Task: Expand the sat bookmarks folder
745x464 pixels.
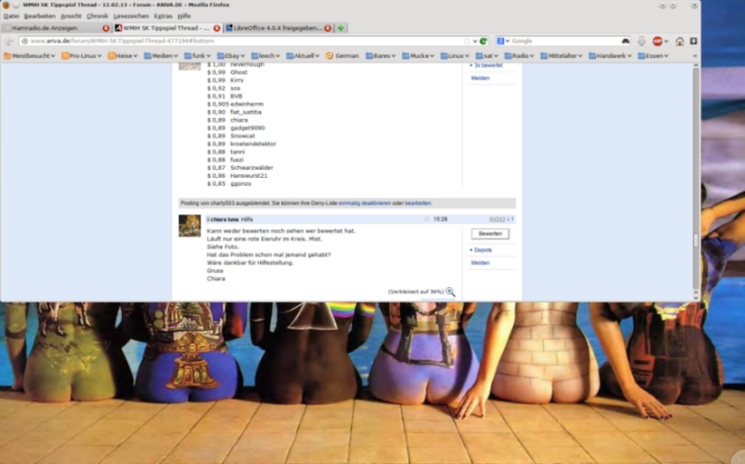Action: 487,56
